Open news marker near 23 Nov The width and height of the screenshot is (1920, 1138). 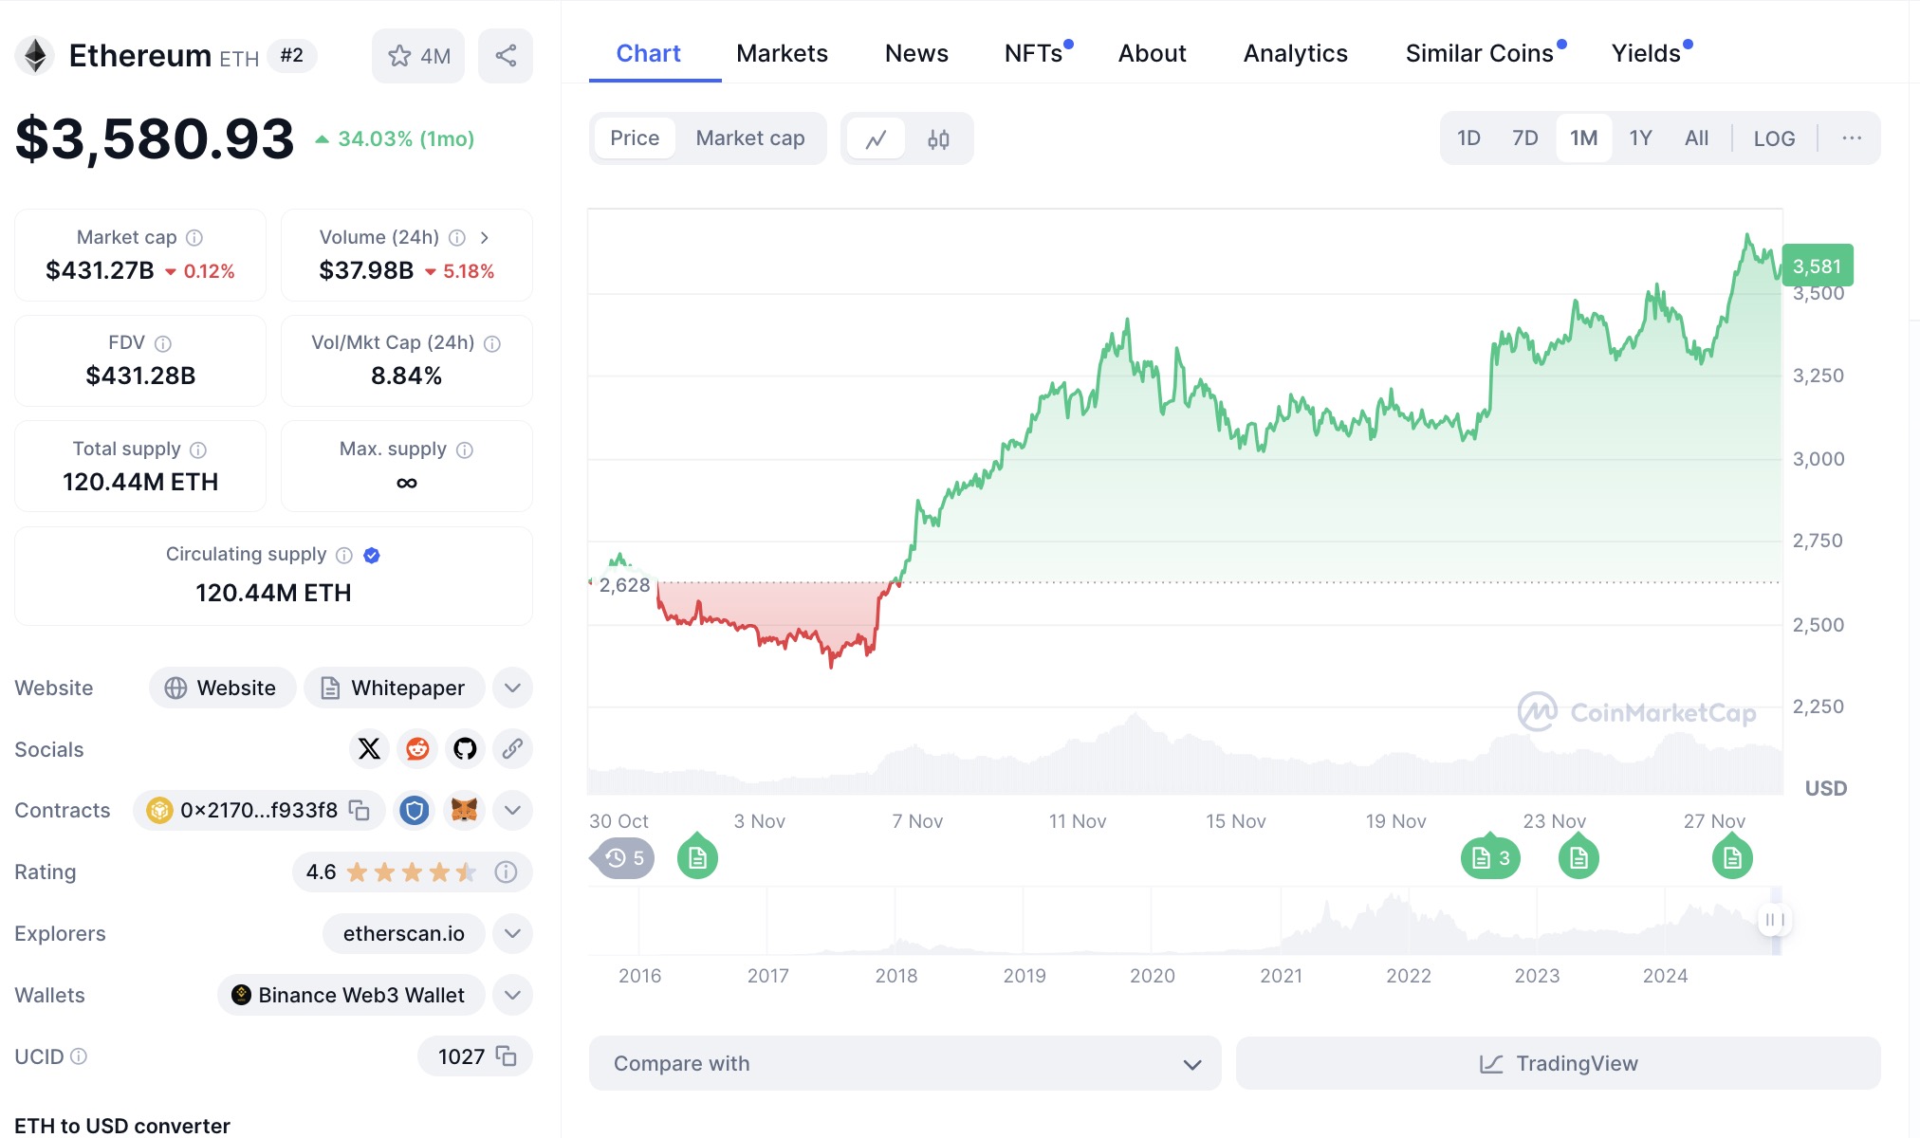point(1578,857)
